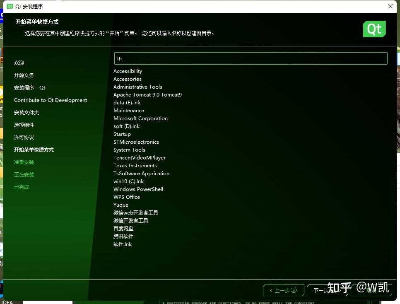
Task: Pick TencentVideoMPlayer from the list
Action: (x=140, y=158)
